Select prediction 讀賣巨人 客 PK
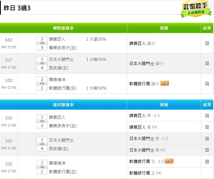The width and height of the screenshot is (214, 179). tap(143, 127)
